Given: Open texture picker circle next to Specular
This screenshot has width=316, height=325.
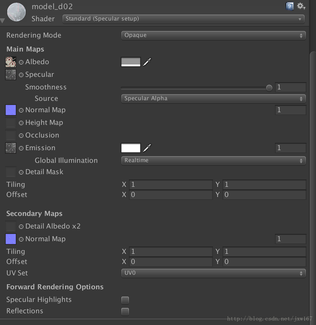Looking at the screenshot, I should pos(21,75).
